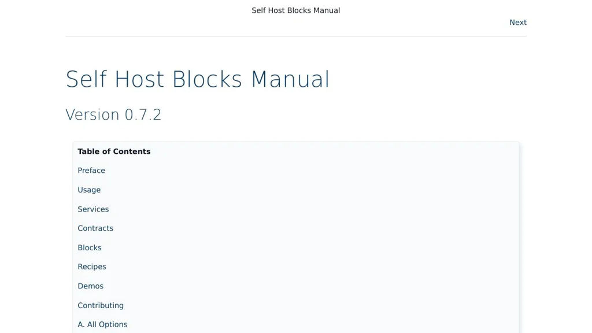Click the word Version in the subtitle

(92, 114)
